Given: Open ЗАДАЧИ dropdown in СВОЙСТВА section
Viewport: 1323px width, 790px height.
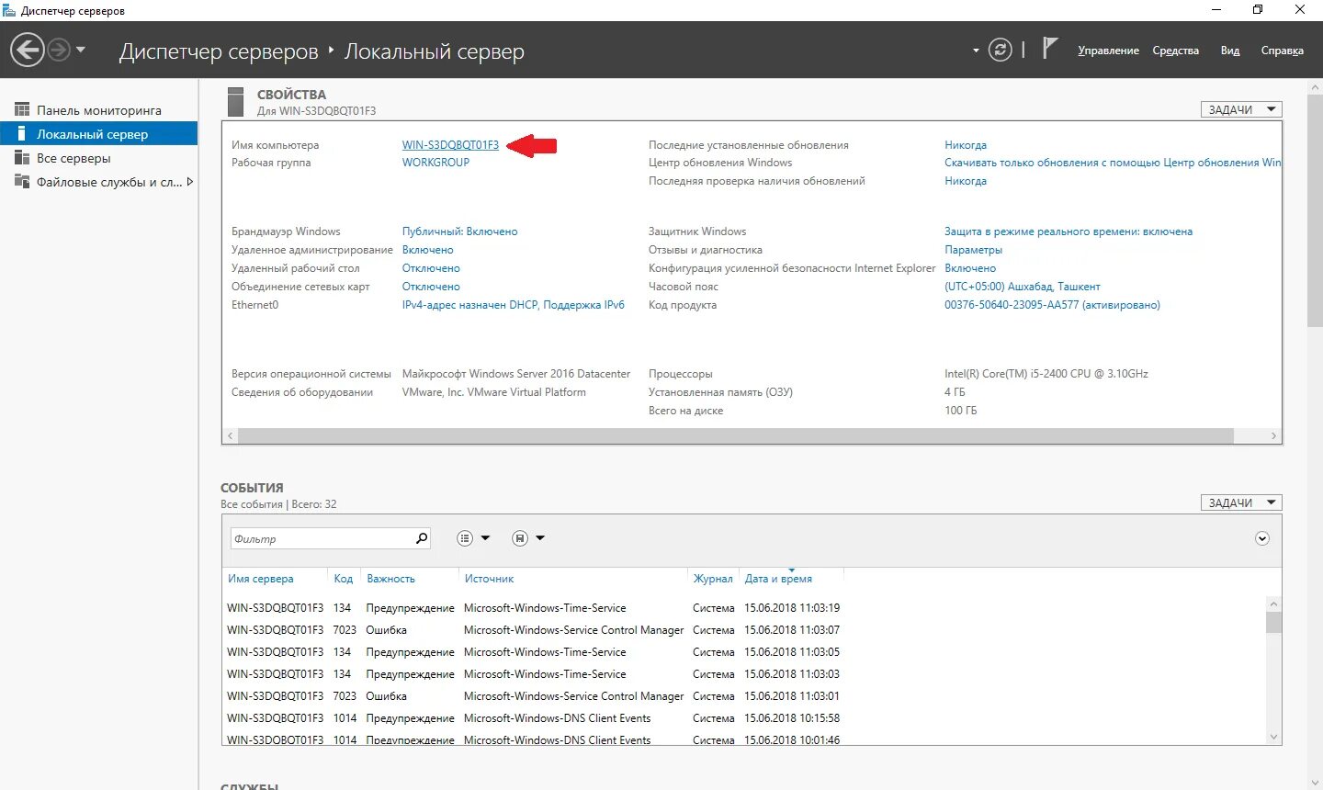Looking at the screenshot, I should coord(1241,109).
